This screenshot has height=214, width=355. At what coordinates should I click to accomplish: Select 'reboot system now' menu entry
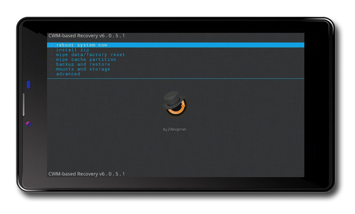[175, 45]
